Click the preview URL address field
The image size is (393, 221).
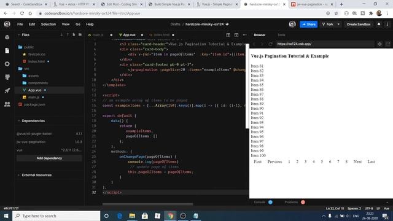click(325, 44)
